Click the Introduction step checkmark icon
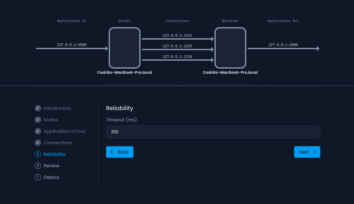 click(38, 108)
